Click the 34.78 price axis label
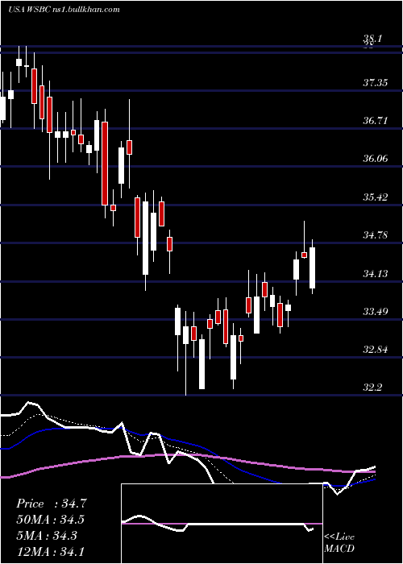 click(376, 235)
